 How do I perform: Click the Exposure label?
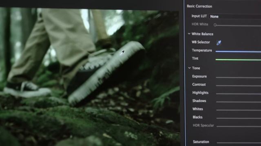[199, 76]
